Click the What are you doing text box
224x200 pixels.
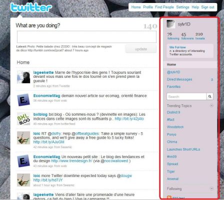[86, 37]
